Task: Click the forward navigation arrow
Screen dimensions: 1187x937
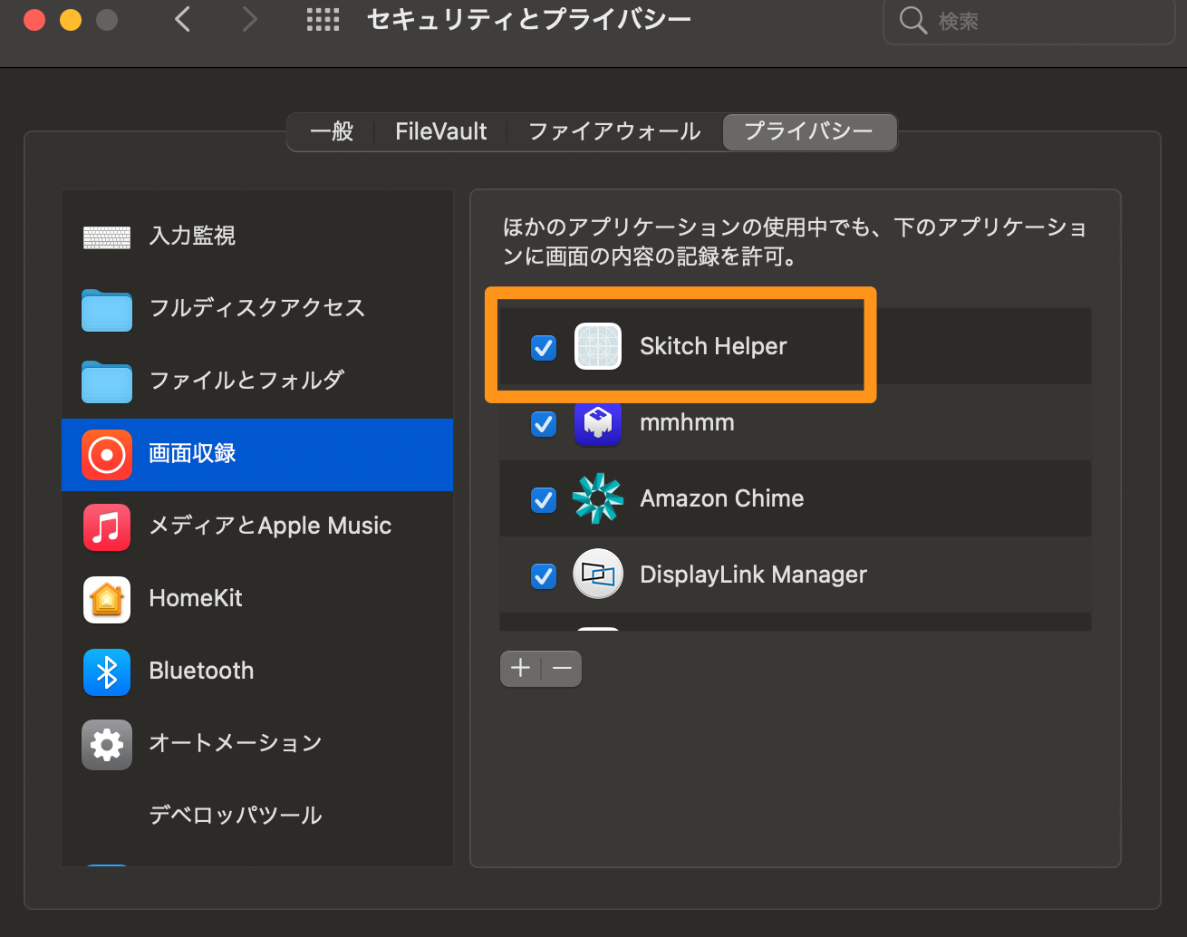Action: click(x=250, y=19)
